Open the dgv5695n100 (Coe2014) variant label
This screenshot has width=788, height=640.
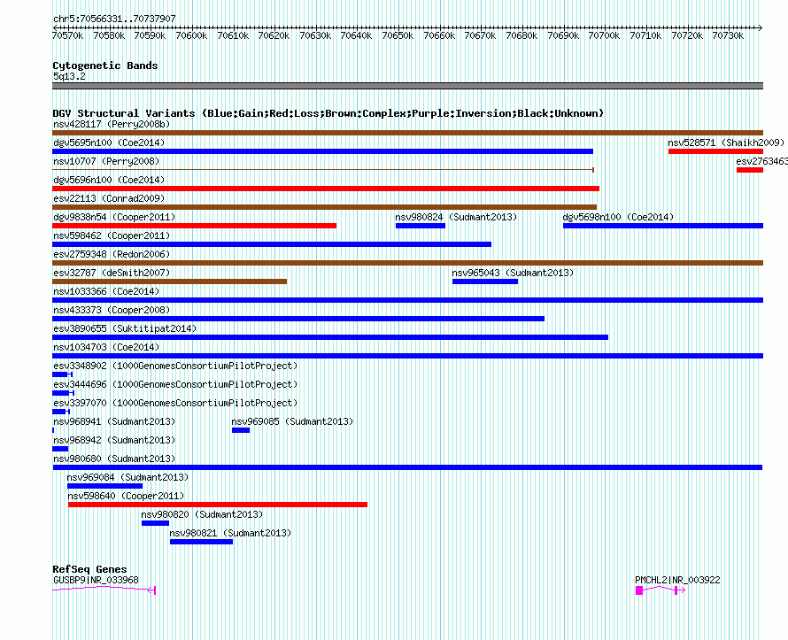pyautogui.click(x=109, y=143)
